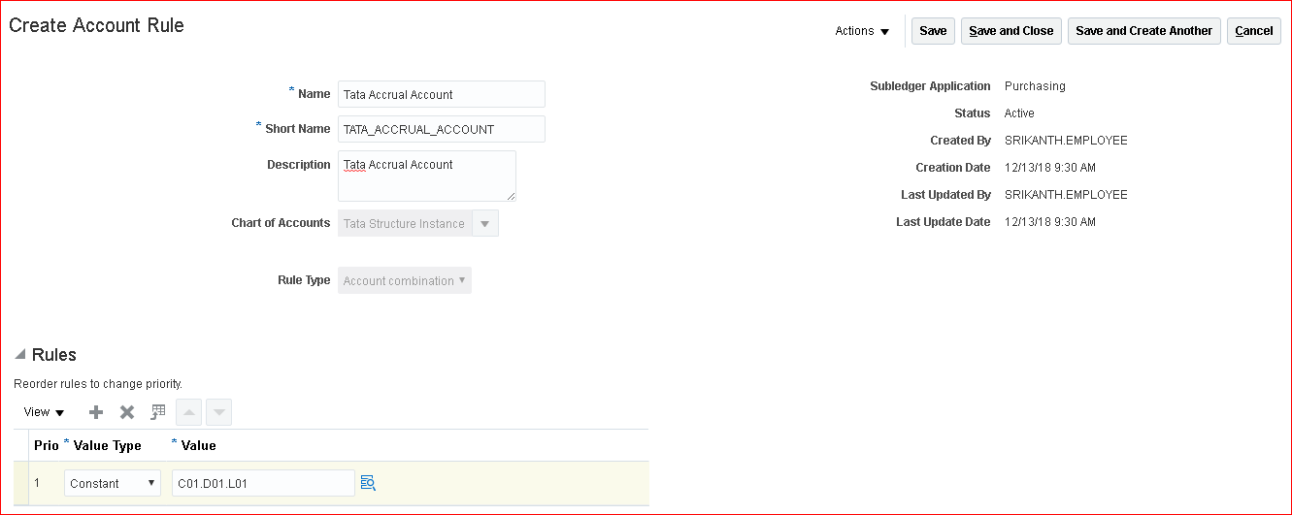Click Save and Close
This screenshot has height=515, width=1292.
pyautogui.click(x=1010, y=31)
